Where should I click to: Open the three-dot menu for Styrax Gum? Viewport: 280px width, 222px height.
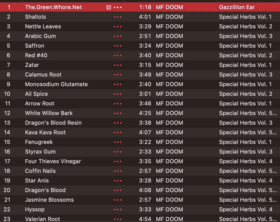118,152
